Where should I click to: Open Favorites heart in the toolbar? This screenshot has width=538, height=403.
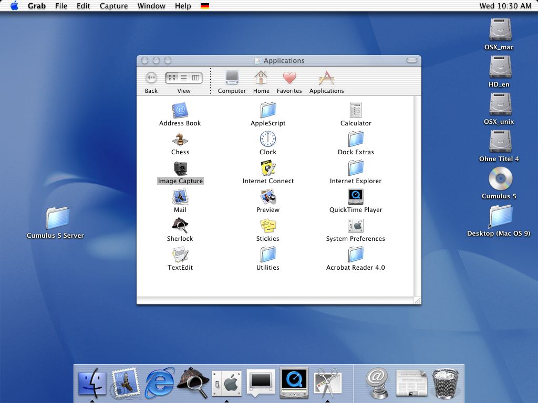(x=289, y=81)
